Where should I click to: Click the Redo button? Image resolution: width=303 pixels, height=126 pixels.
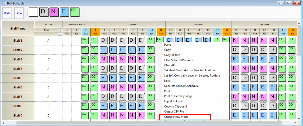click(19, 13)
